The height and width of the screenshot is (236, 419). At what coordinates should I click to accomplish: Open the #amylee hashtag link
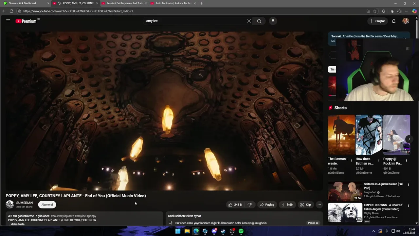(x=80, y=216)
